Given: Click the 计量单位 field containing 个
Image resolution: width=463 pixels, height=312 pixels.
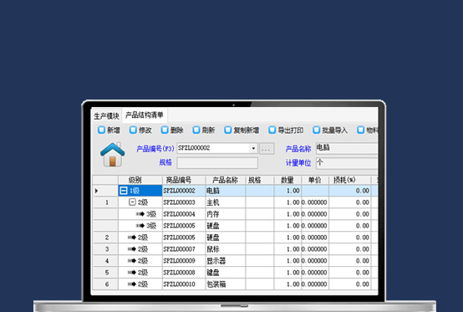Looking at the screenshot, I should [x=347, y=163].
